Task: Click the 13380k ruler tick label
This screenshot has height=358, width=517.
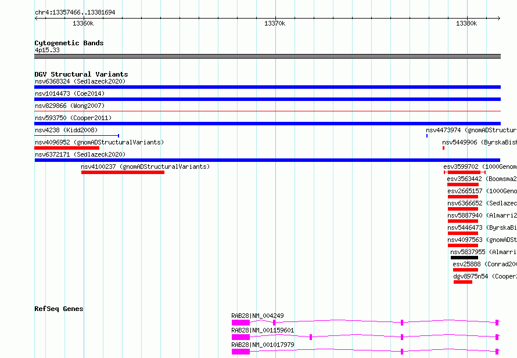Action: pyautogui.click(x=466, y=23)
